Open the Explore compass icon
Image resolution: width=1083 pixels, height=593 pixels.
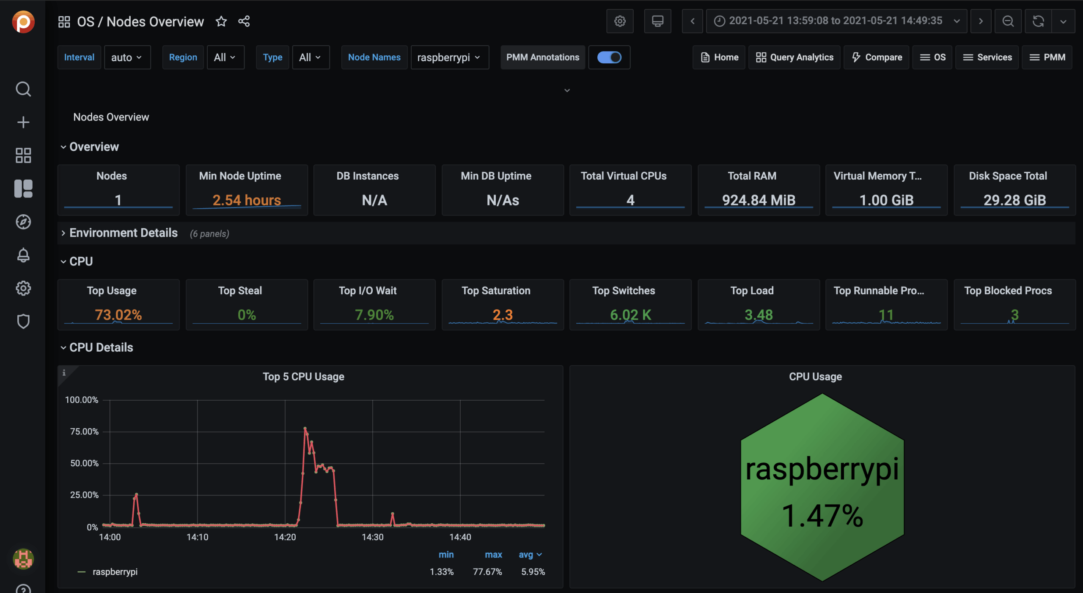click(23, 222)
